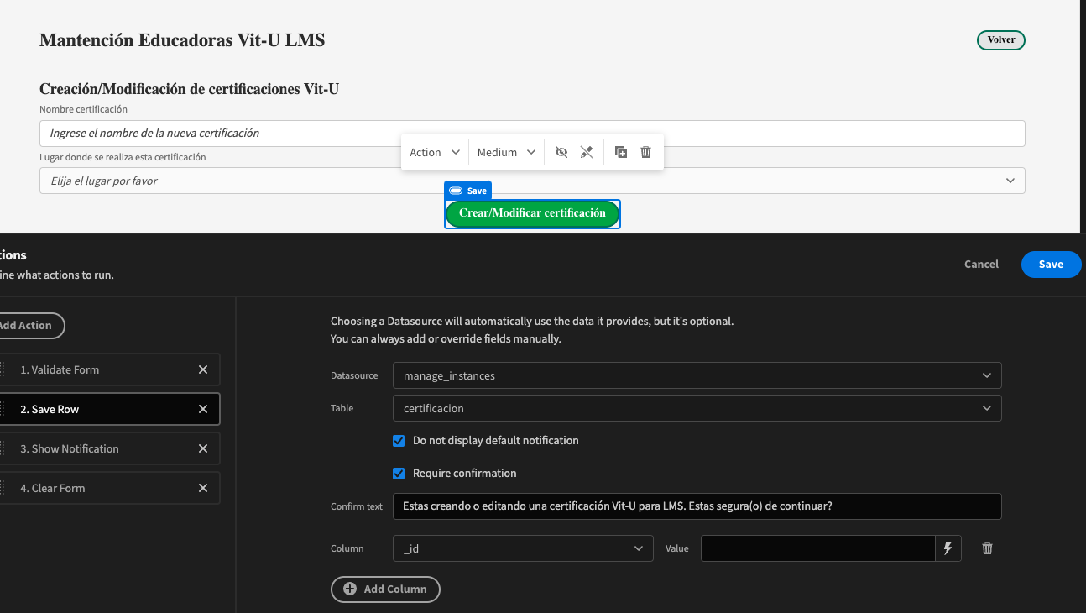Toggle the blue Save pill above the button
Screen dimensions: 1086x613
pos(467,191)
